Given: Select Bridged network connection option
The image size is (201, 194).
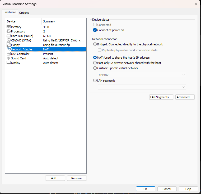Looking at the screenshot, I should [95, 44].
